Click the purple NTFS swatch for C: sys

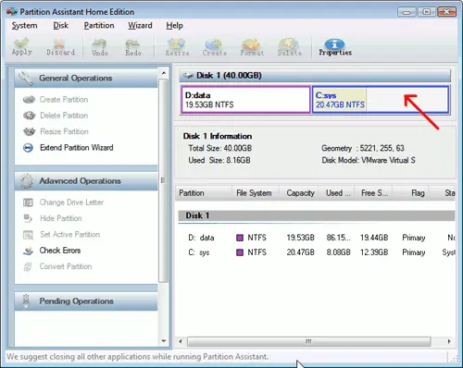[x=240, y=252]
